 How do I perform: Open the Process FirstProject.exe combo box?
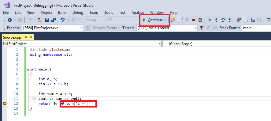pos(53,28)
